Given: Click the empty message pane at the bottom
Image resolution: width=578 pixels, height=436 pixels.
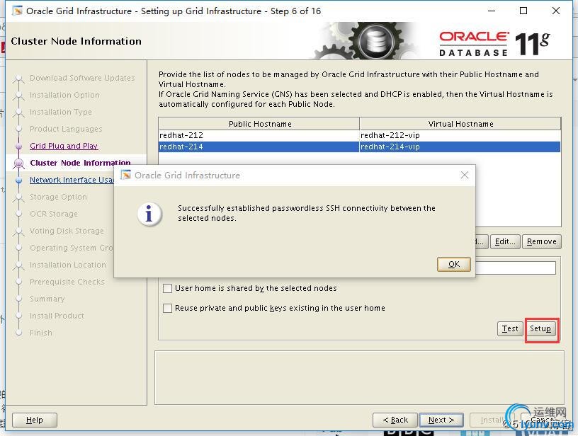Looking at the screenshot, I should click(359, 377).
